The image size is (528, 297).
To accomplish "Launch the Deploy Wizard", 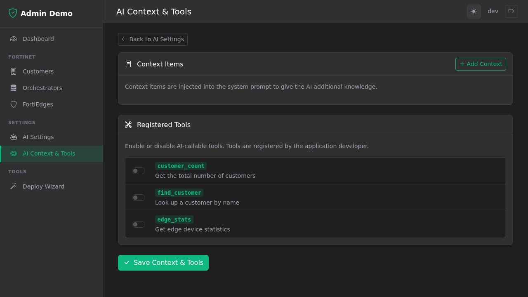I will pos(51,186).
